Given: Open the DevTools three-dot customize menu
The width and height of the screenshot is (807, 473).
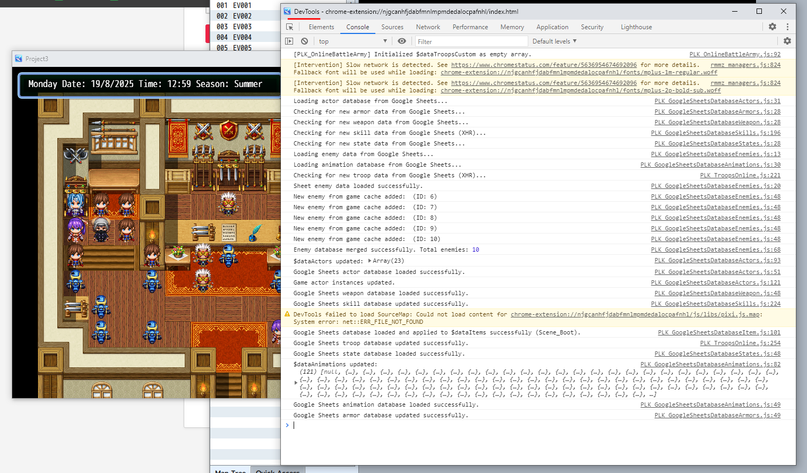Looking at the screenshot, I should tap(787, 27).
